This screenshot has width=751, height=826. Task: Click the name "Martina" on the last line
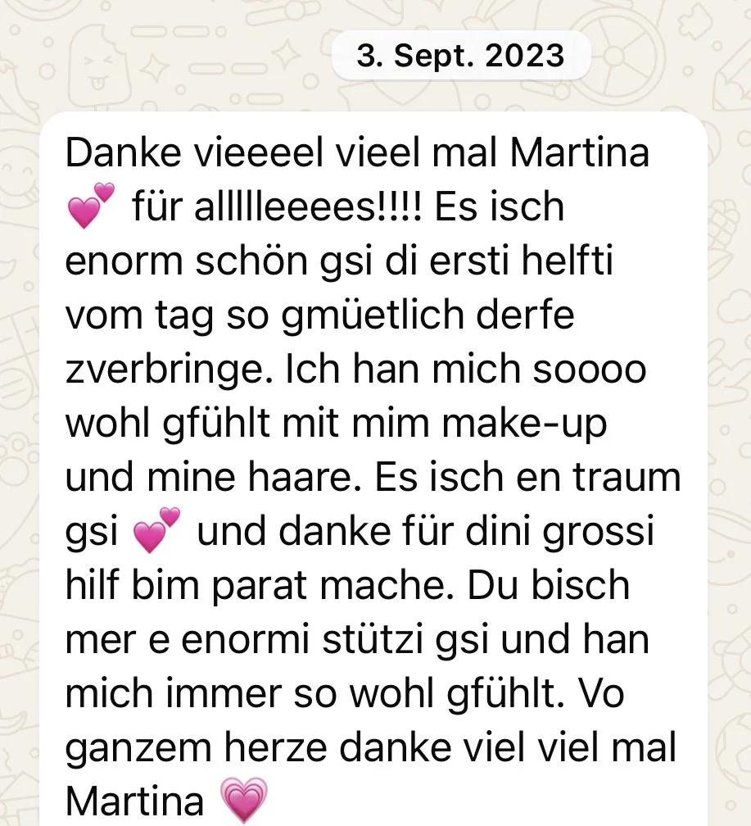click(135, 801)
